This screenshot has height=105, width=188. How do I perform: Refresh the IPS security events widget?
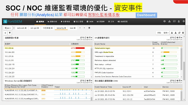pos(171,38)
